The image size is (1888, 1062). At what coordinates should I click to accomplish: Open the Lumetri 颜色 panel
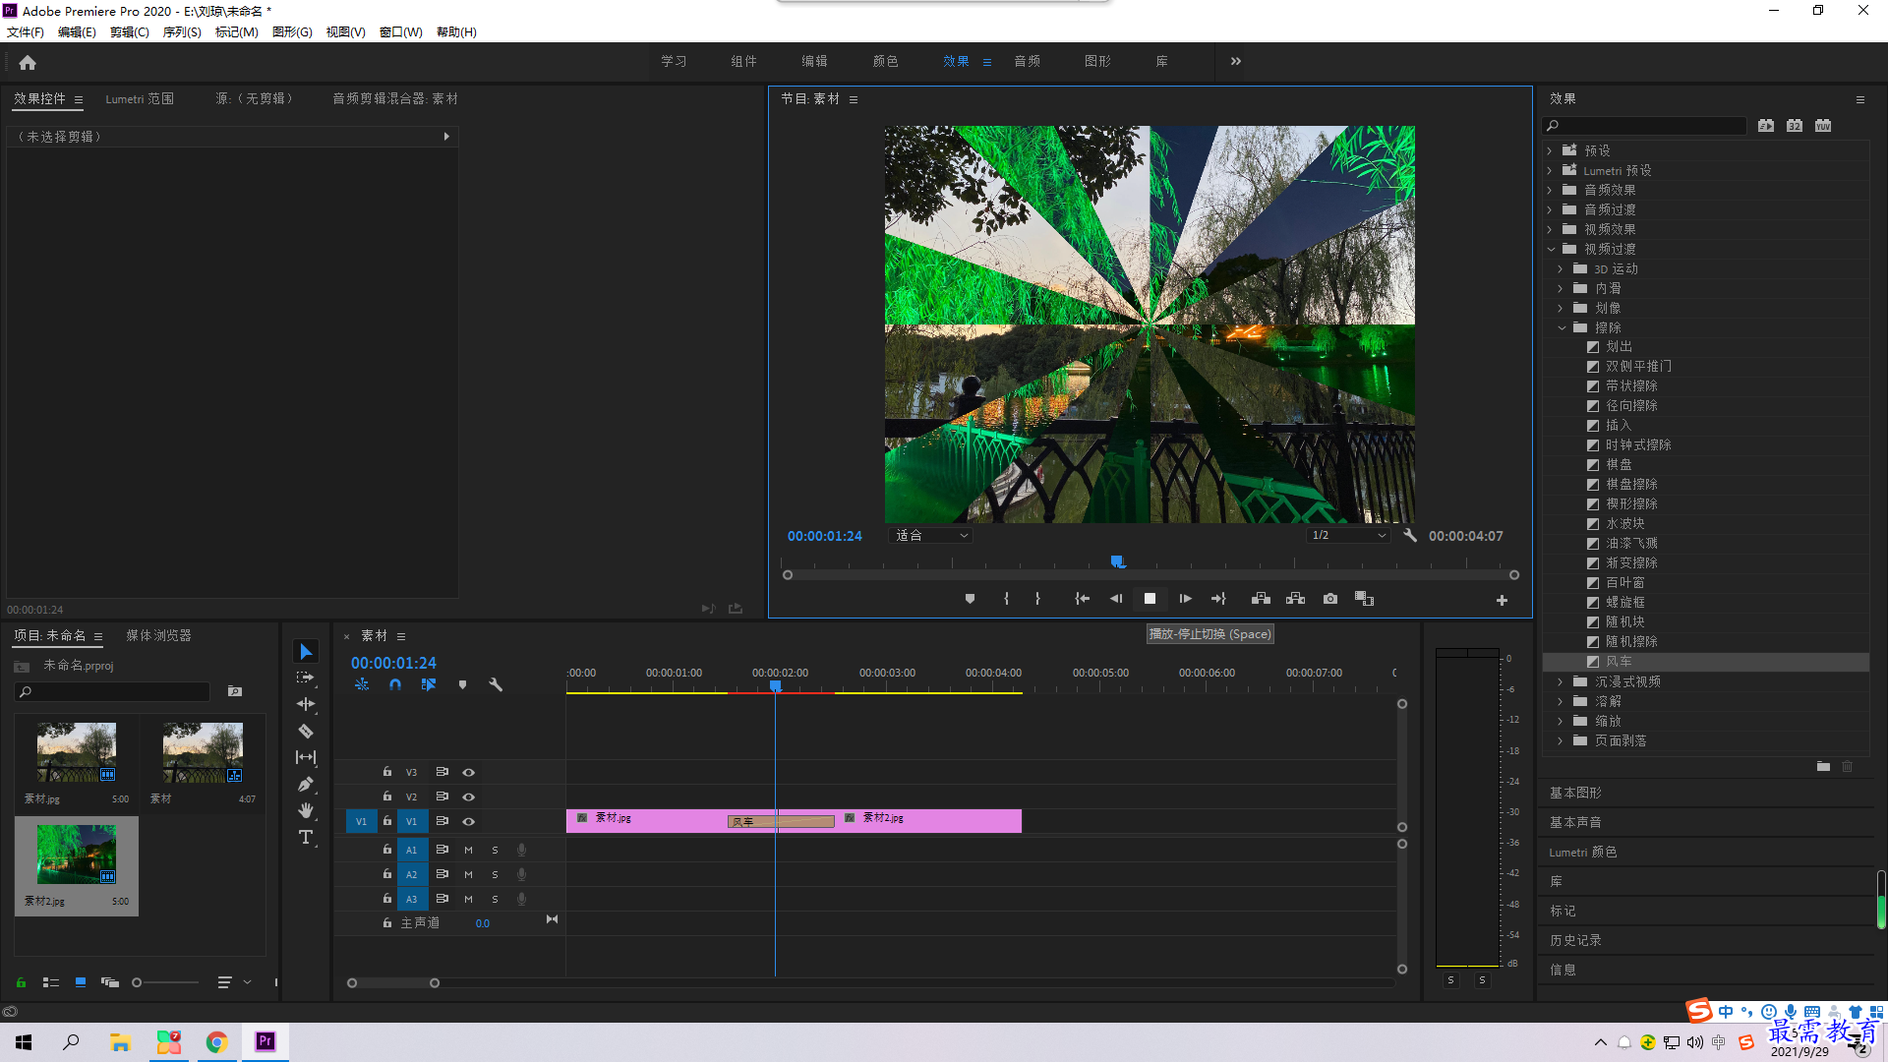[1583, 852]
